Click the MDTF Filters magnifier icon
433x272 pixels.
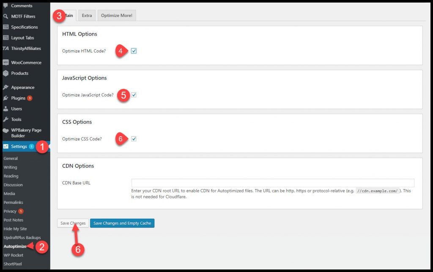coord(5,16)
